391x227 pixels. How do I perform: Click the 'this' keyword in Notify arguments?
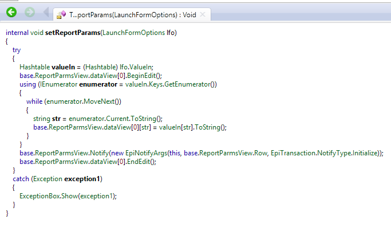click(x=175, y=153)
